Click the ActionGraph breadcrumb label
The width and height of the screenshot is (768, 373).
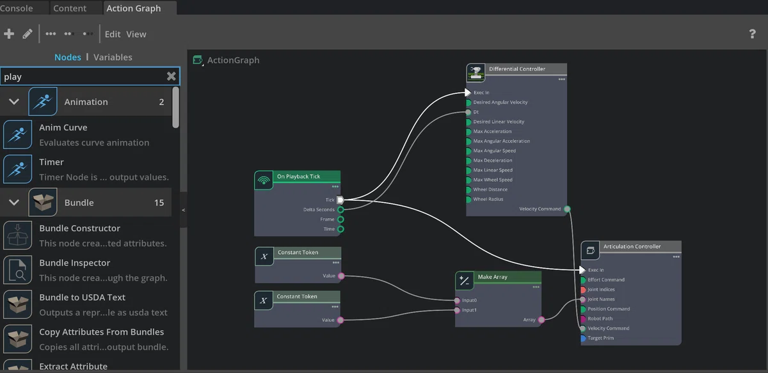(234, 60)
